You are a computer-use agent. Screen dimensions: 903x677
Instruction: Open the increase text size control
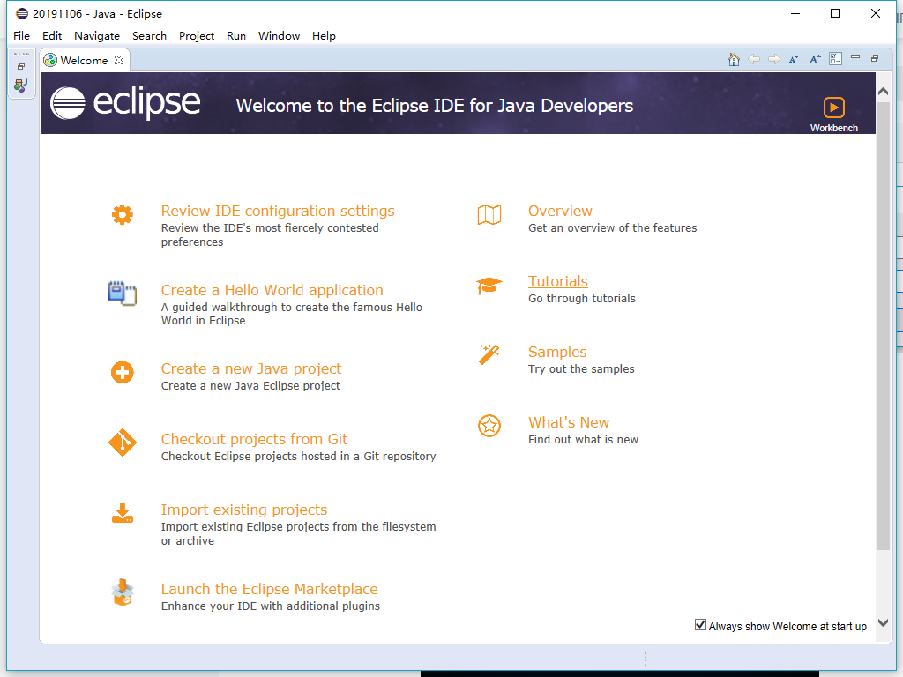815,58
